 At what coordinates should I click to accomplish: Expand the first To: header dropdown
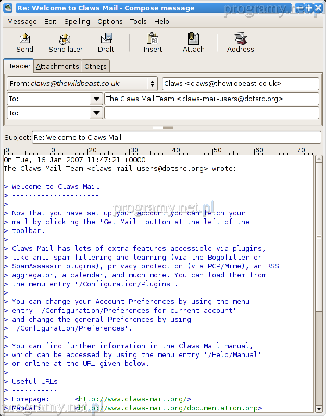96,99
